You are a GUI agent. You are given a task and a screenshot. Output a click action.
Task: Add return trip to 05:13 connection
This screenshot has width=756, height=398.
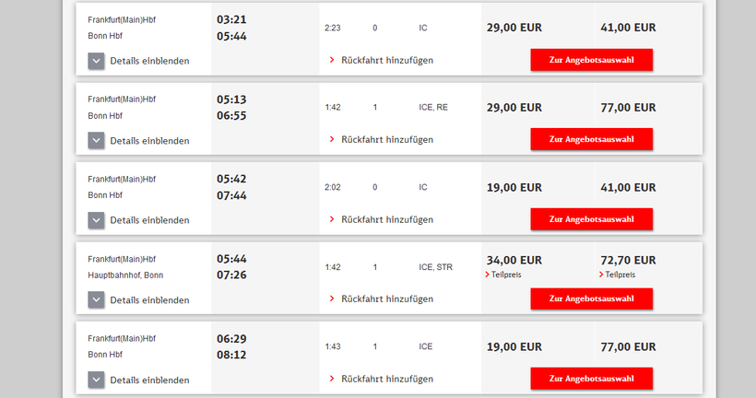[386, 139]
